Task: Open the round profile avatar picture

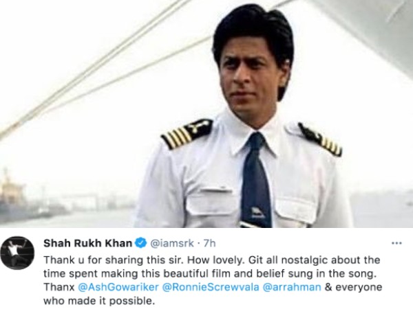Action: [x=17, y=253]
